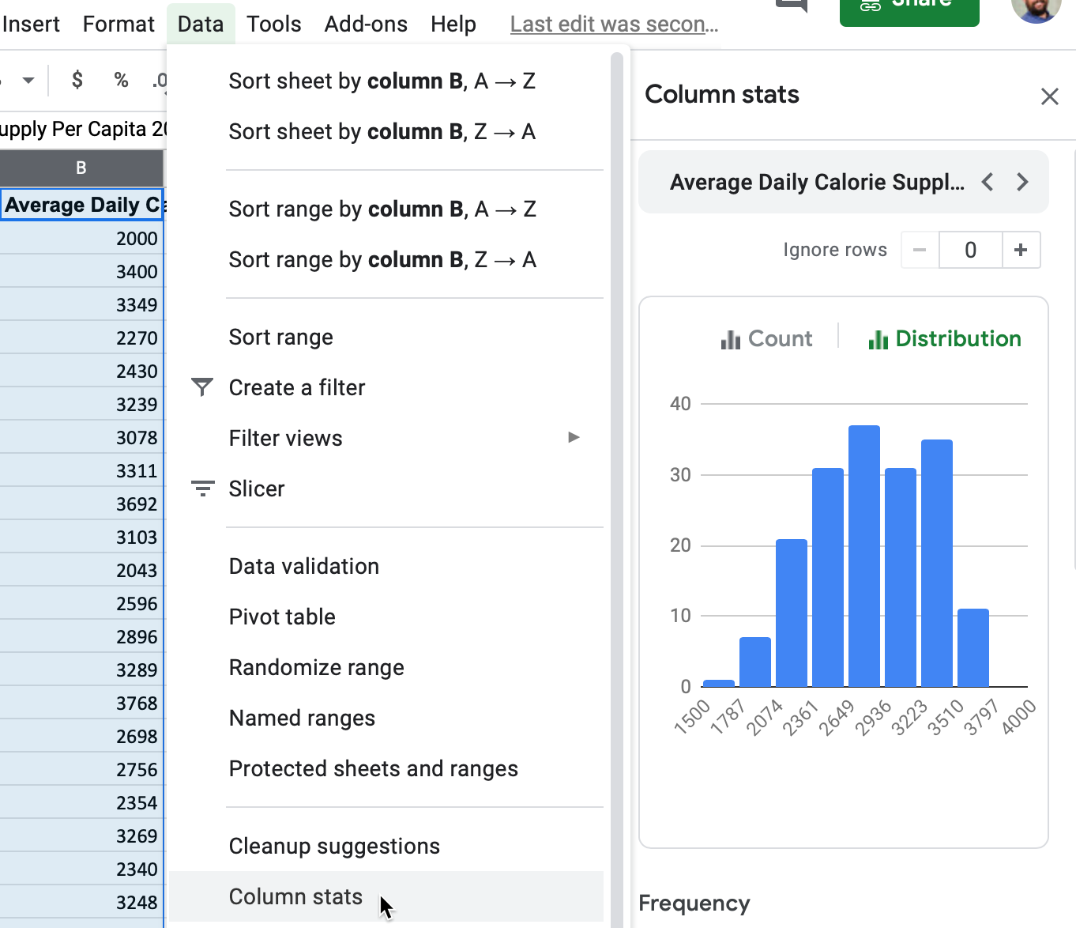Click Column stats menu item

pos(386,897)
